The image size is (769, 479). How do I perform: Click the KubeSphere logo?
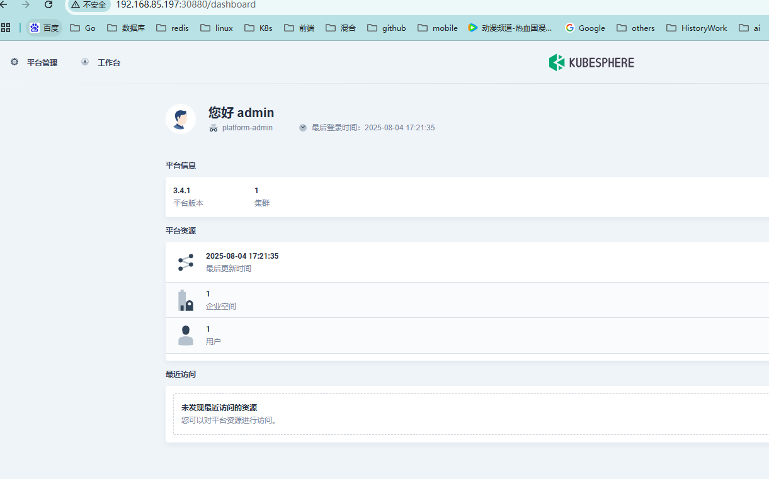tap(591, 62)
